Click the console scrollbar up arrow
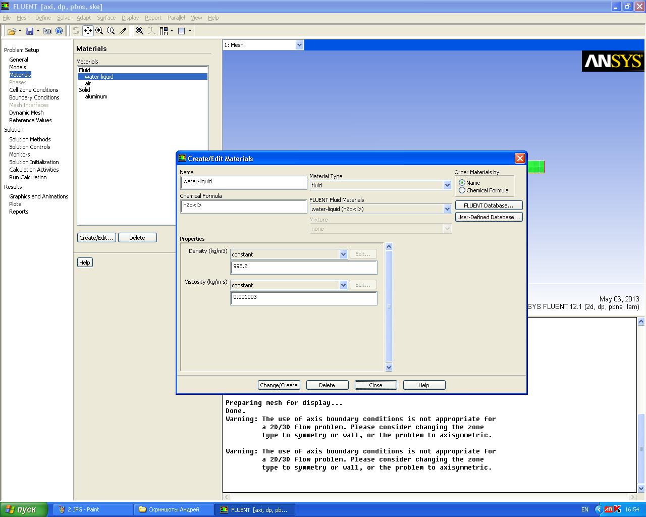This screenshot has width=646, height=517. [x=641, y=321]
